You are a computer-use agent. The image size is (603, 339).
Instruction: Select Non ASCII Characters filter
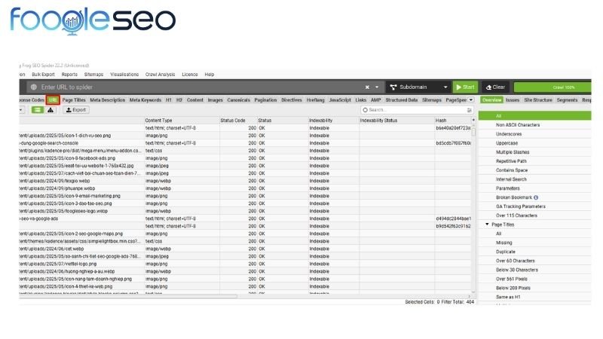click(x=518, y=125)
